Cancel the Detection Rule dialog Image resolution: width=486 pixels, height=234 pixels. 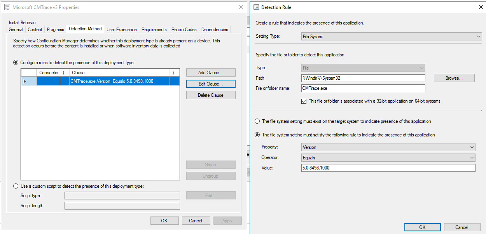[x=462, y=227]
